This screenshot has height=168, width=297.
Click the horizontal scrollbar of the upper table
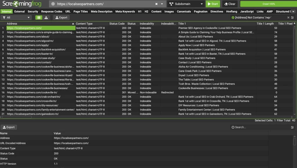coord(17,117)
